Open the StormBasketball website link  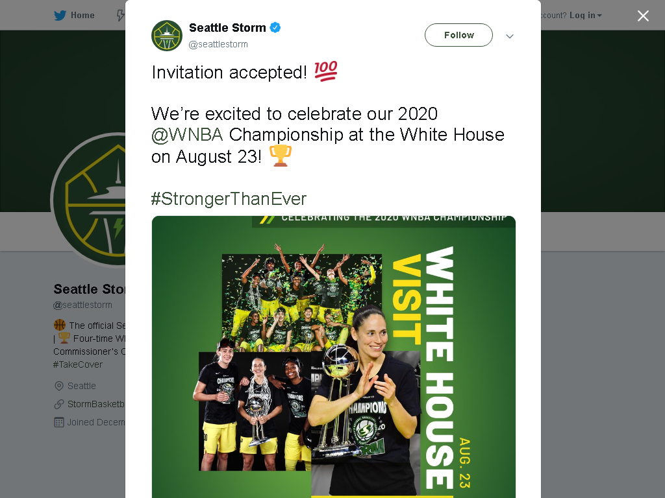(x=96, y=404)
